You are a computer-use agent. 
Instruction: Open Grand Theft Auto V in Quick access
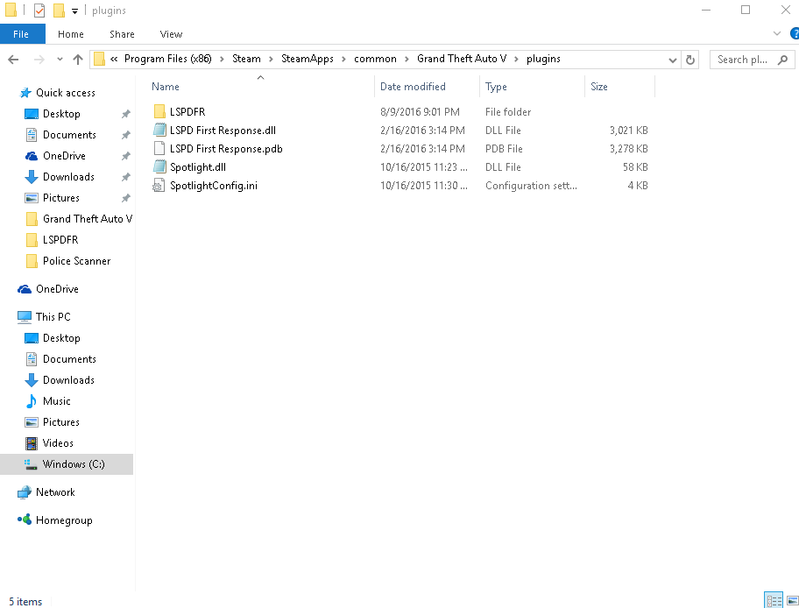click(88, 219)
